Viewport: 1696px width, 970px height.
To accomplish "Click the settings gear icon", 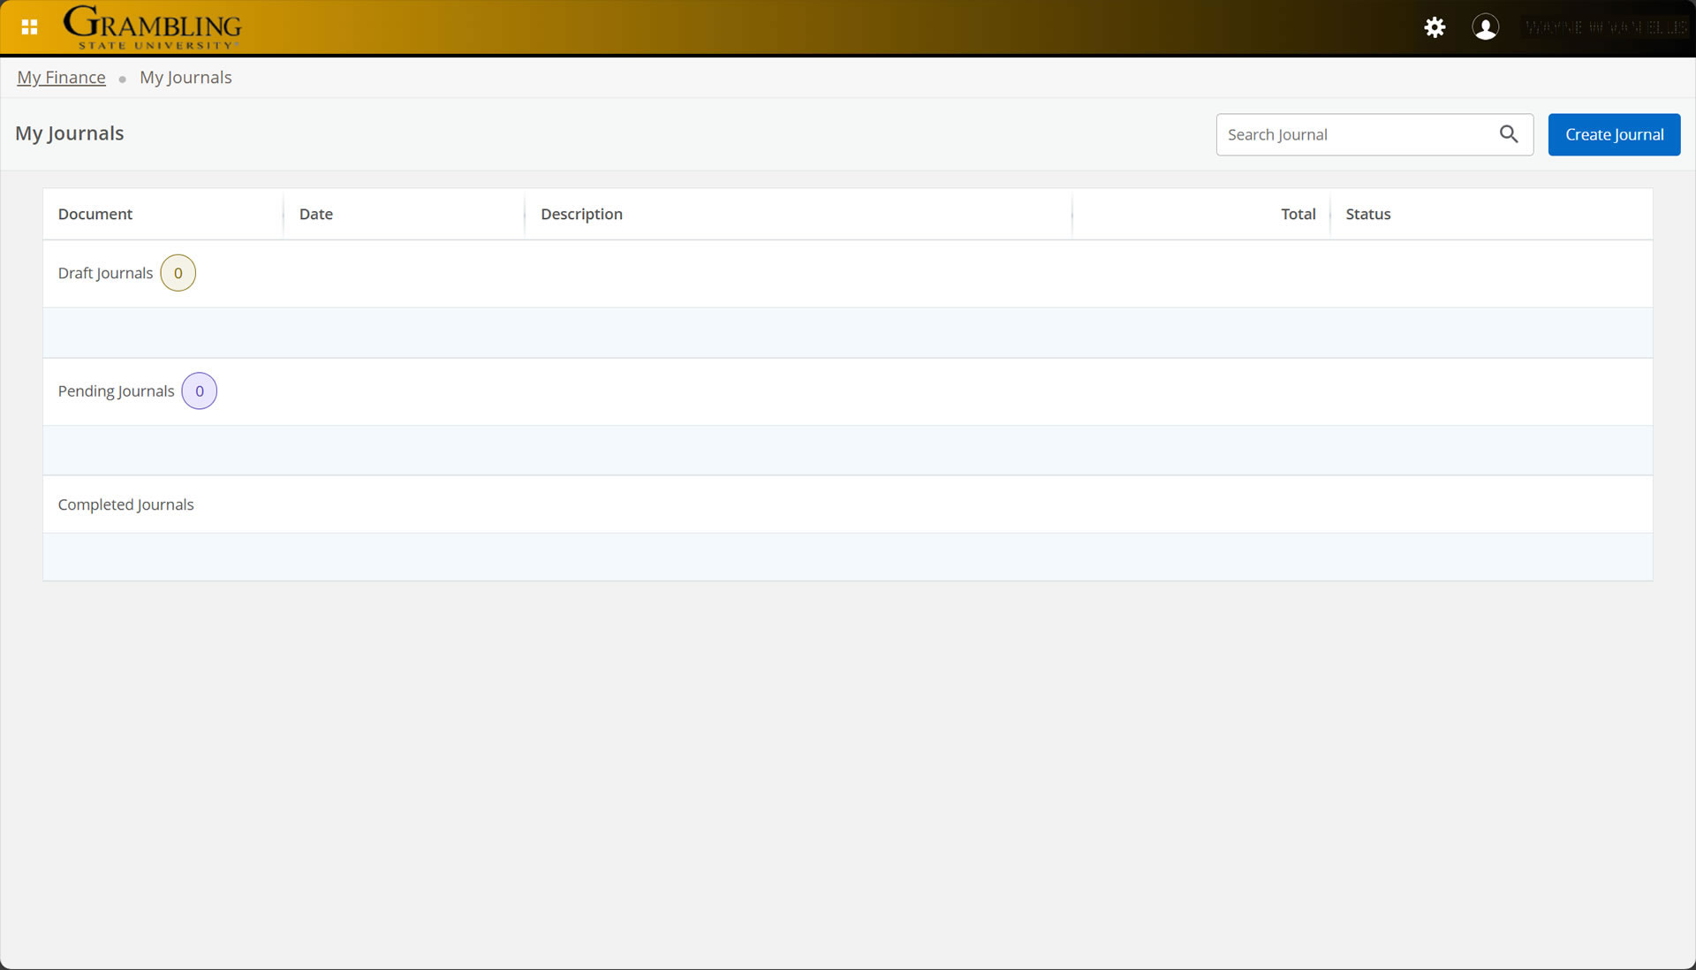I will click(1435, 27).
